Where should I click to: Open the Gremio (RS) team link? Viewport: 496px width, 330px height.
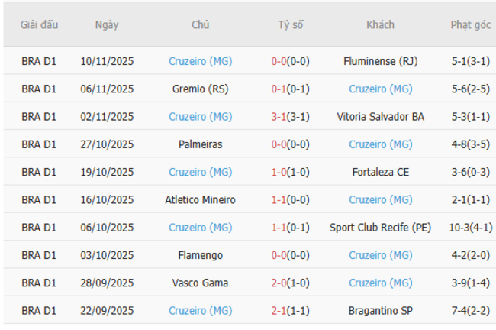pyautogui.click(x=200, y=89)
